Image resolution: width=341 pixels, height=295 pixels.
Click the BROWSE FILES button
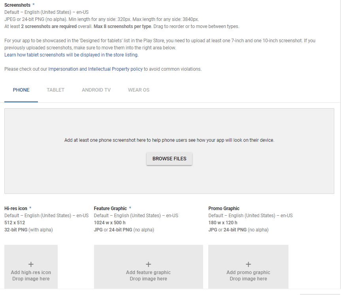(x=169, y=158)
